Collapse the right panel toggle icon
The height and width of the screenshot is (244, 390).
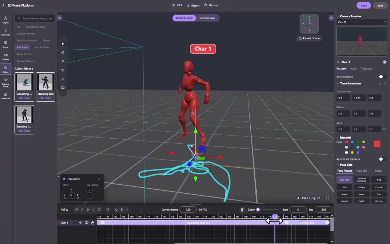point(331,18)
